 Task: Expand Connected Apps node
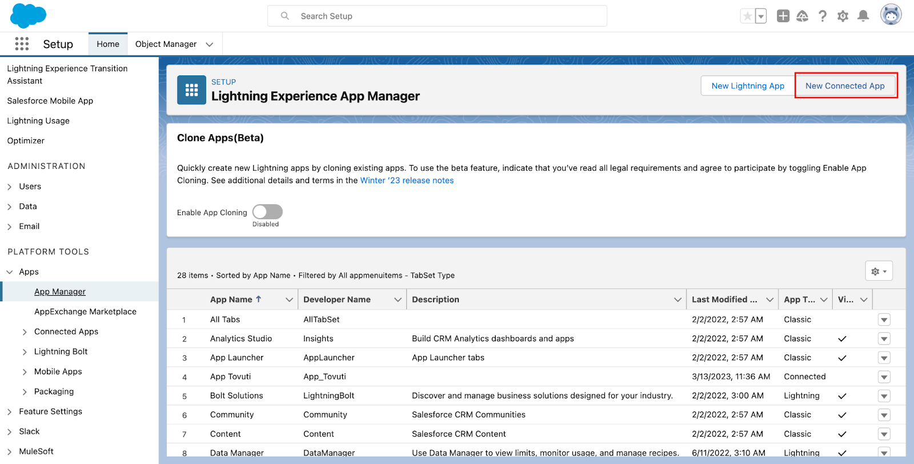(25, 332)
